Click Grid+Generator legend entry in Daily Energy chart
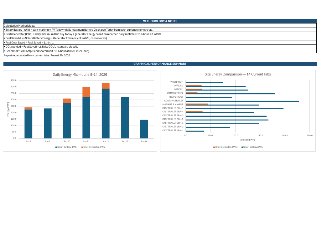Viewport: 322px width, 248px height. tap(93, 147)
